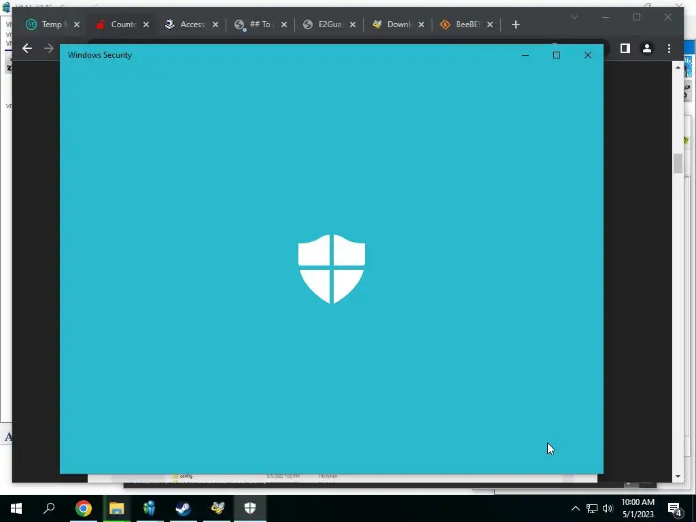This screenshot has width=696, height=522.
Task: Open taskbar Search
Action: click(x=49, y=508)
